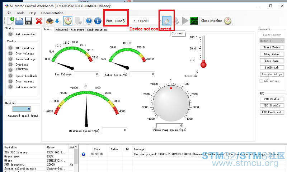287x172 pixels.
Task: Click the chip icon in toolbar
Action: pos(50,21)
